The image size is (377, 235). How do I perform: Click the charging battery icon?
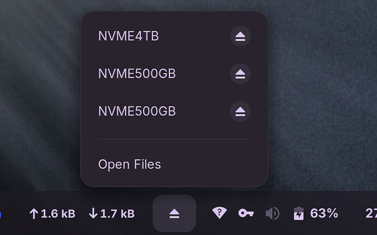299,213
